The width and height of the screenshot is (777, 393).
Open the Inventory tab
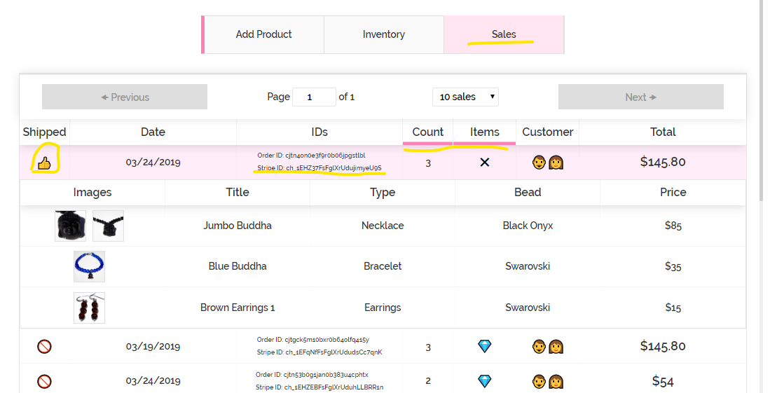(383, 34)
